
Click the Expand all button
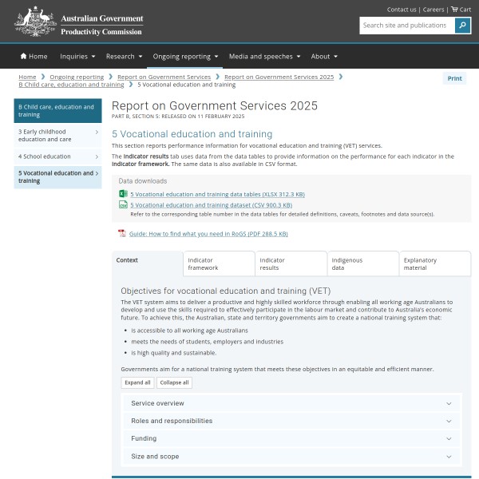tap(137, 382)
